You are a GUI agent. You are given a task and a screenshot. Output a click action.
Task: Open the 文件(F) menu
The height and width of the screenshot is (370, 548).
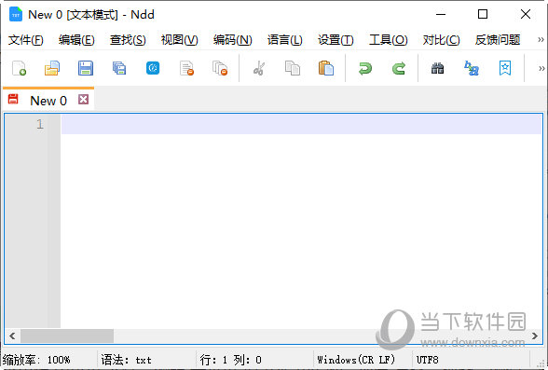[x=26, y=40]
